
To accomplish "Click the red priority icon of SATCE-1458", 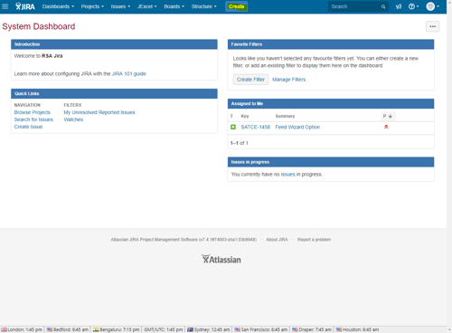I will tap(386, 127).
